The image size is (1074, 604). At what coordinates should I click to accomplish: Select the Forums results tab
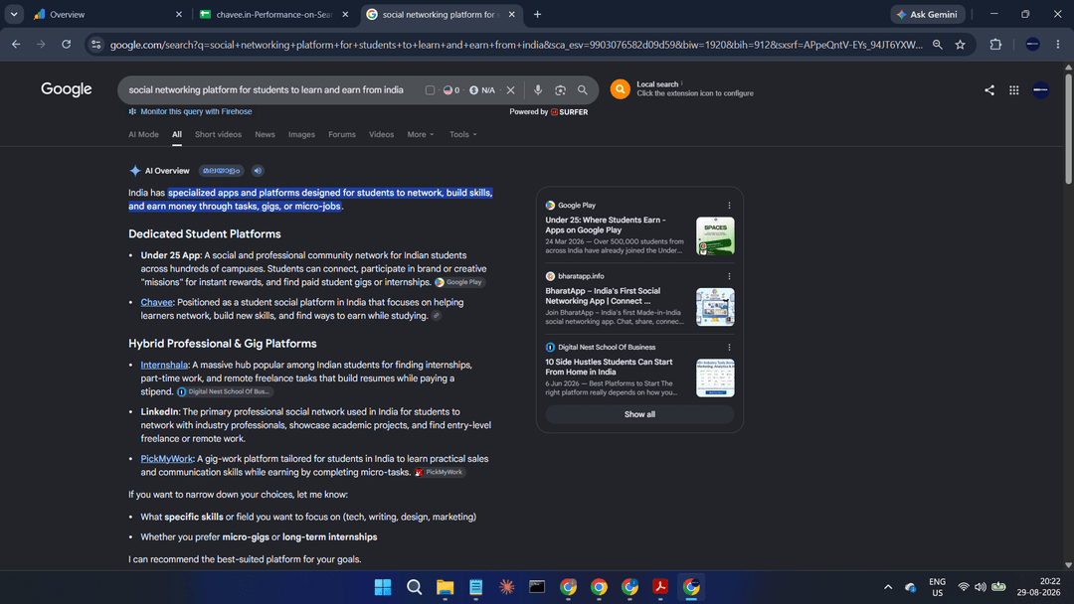click(x=342, y=135)
